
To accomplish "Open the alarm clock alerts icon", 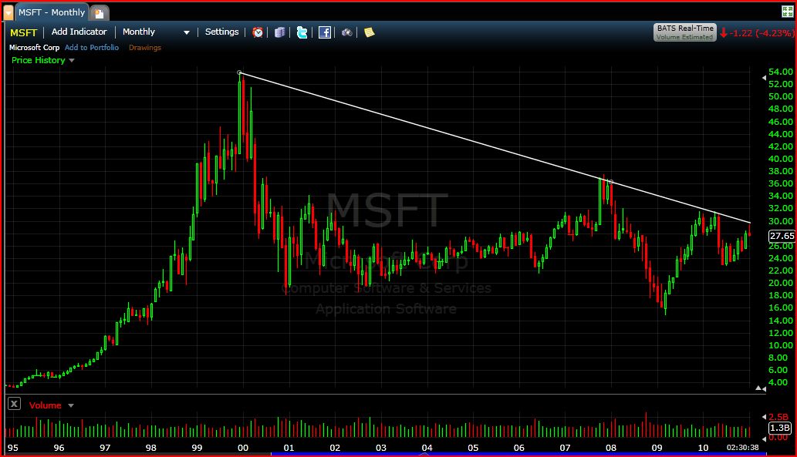I will pos(258,32).
